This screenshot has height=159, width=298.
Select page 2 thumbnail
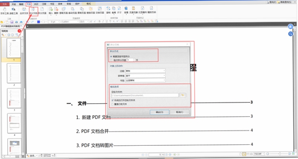(14, 73)
